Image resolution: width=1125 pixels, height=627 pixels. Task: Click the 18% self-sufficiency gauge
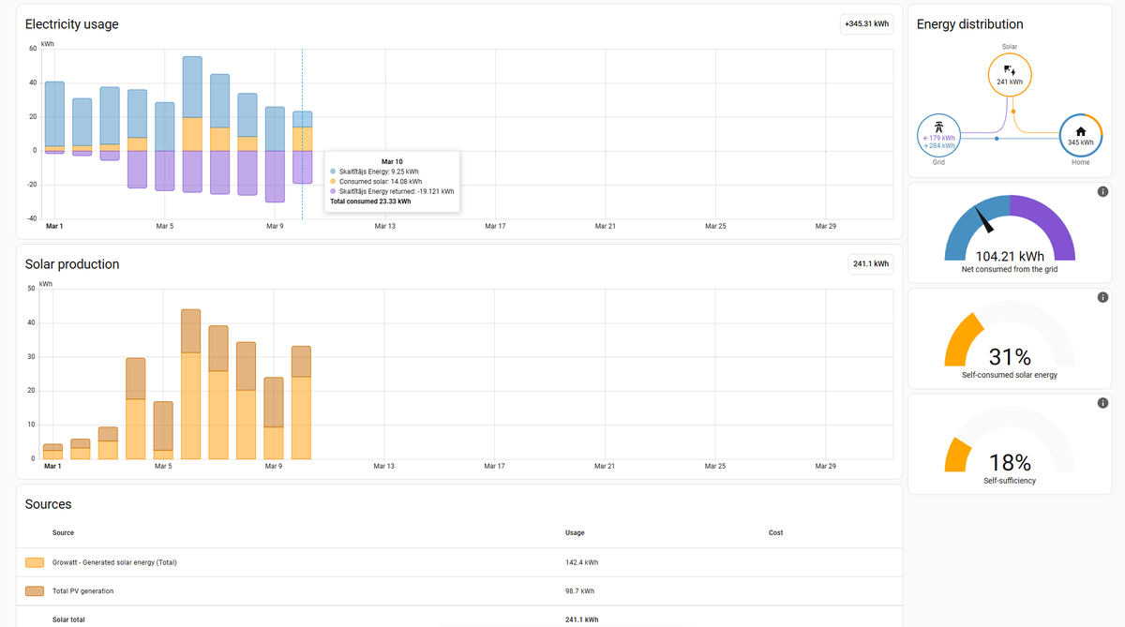point(1010,440)
